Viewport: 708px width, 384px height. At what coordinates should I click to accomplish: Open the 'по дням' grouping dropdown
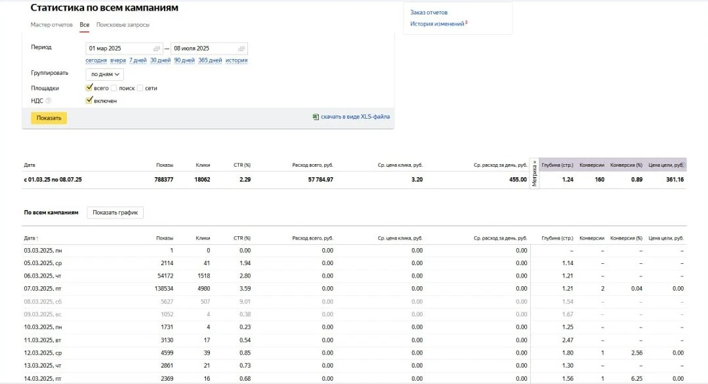(x=105, y=74)
